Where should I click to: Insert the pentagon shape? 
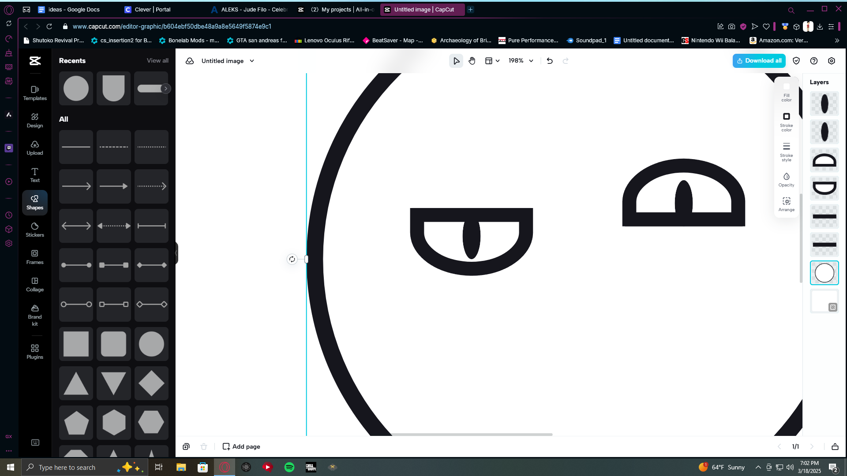pyautogui.click(x=76, y=423)
